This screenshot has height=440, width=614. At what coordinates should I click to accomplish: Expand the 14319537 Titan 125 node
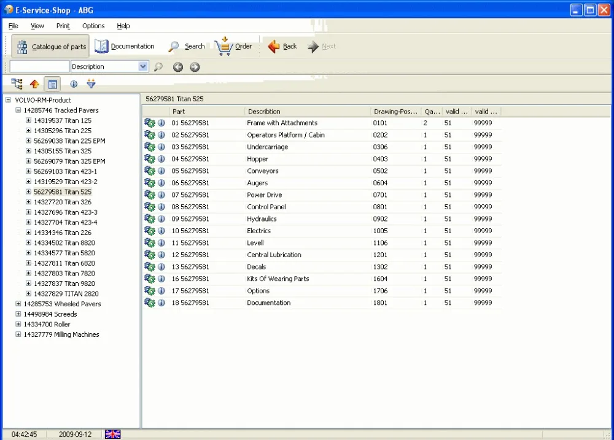click(28, 120)
